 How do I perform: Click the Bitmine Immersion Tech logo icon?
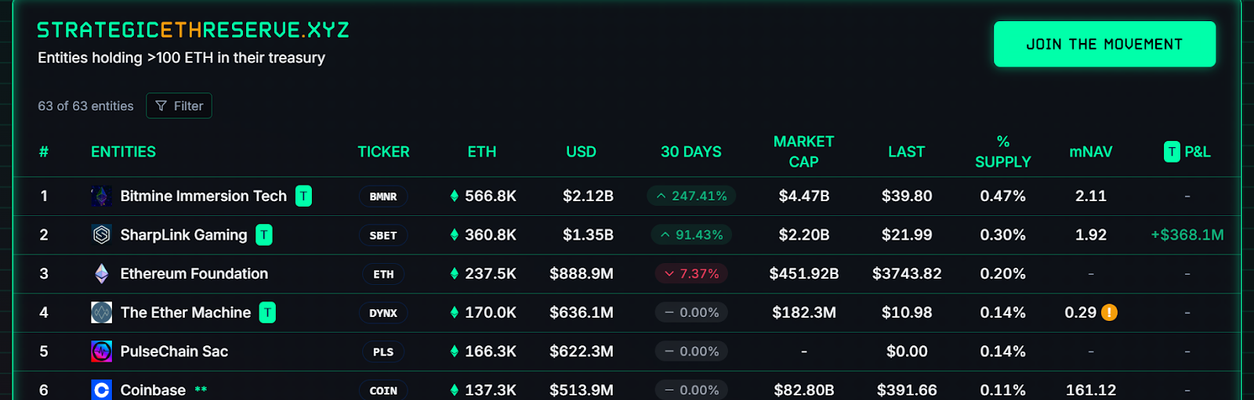point(101,196)
